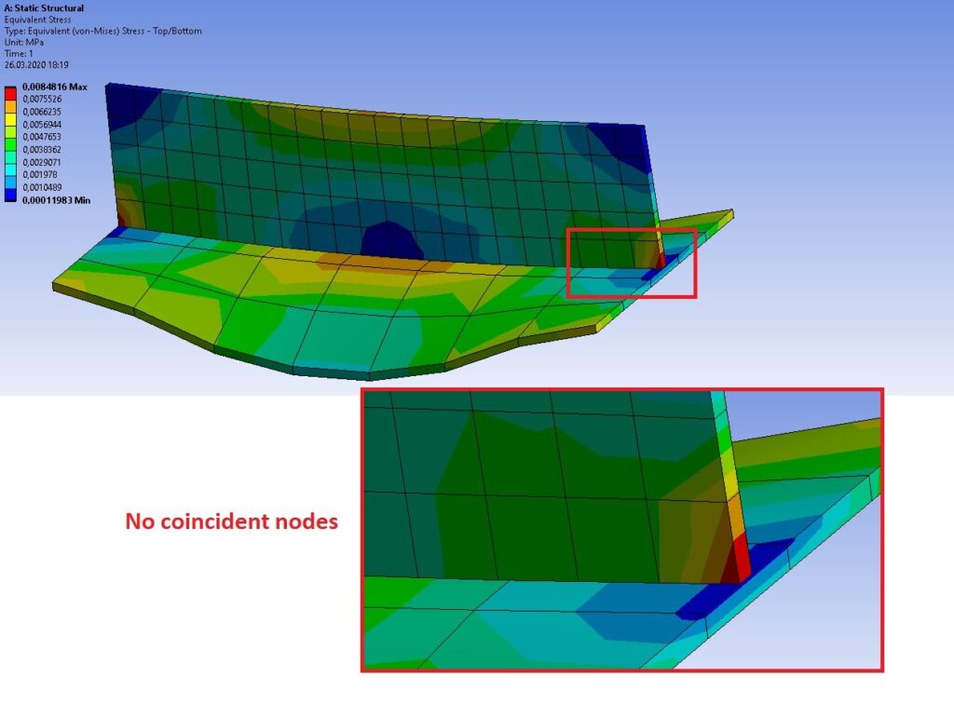The image size is (954, 703).
Task: Select the lime-green legend color band
Action: click(x=10, y=132)
